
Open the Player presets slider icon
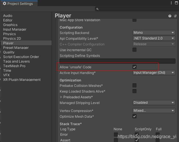pos(175,16)
